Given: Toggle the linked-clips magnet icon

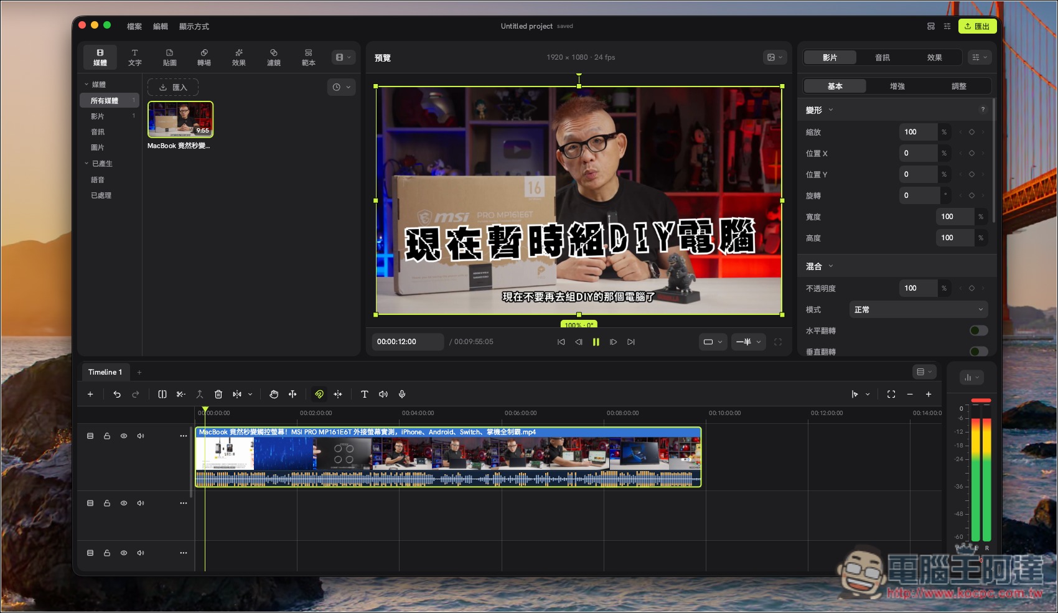Looking at the screenshot, I should pos(319,394).
